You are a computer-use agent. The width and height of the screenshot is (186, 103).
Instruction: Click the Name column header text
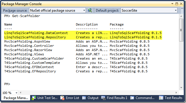(8, 24)
